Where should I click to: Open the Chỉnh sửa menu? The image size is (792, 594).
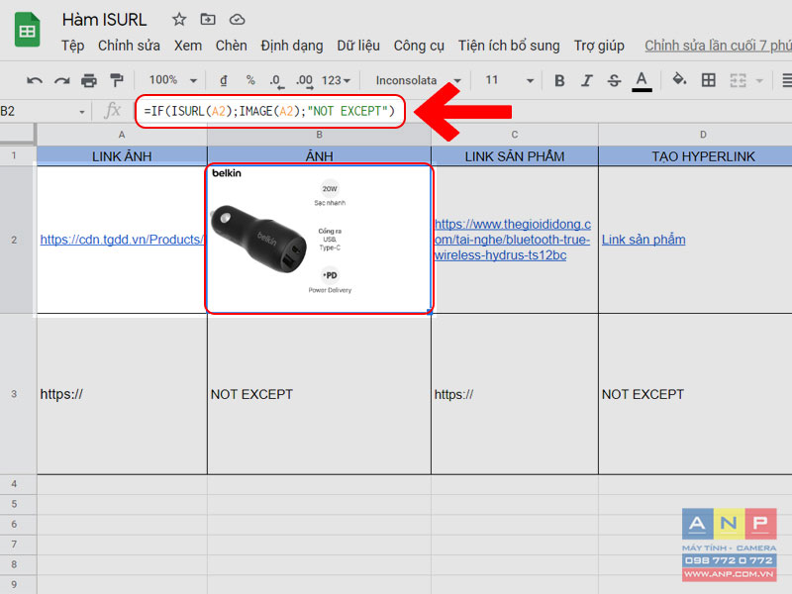129,46
